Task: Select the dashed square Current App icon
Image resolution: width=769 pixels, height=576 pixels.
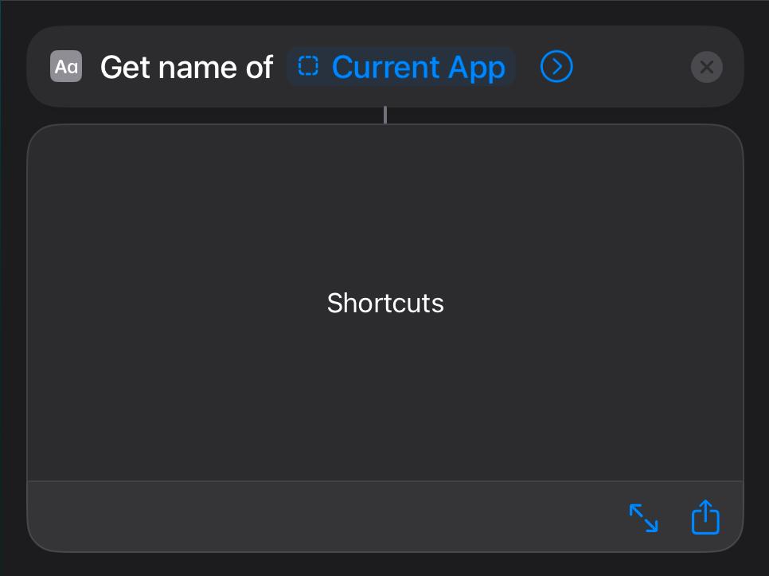Action: tap(308, 66)
